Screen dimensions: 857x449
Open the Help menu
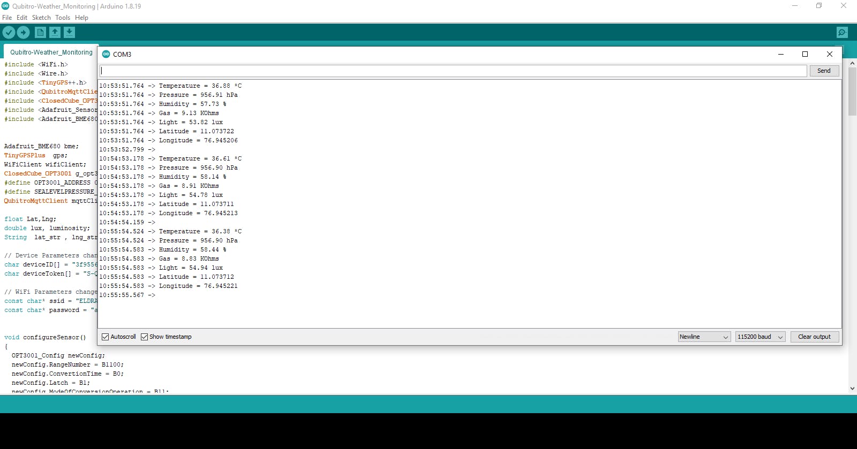coord(81,18)
